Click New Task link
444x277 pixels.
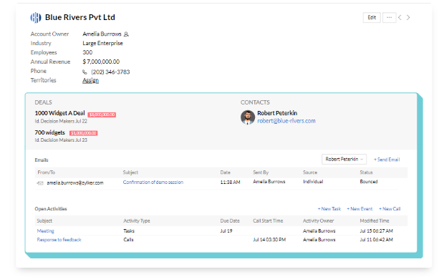[x=329, y=209]
